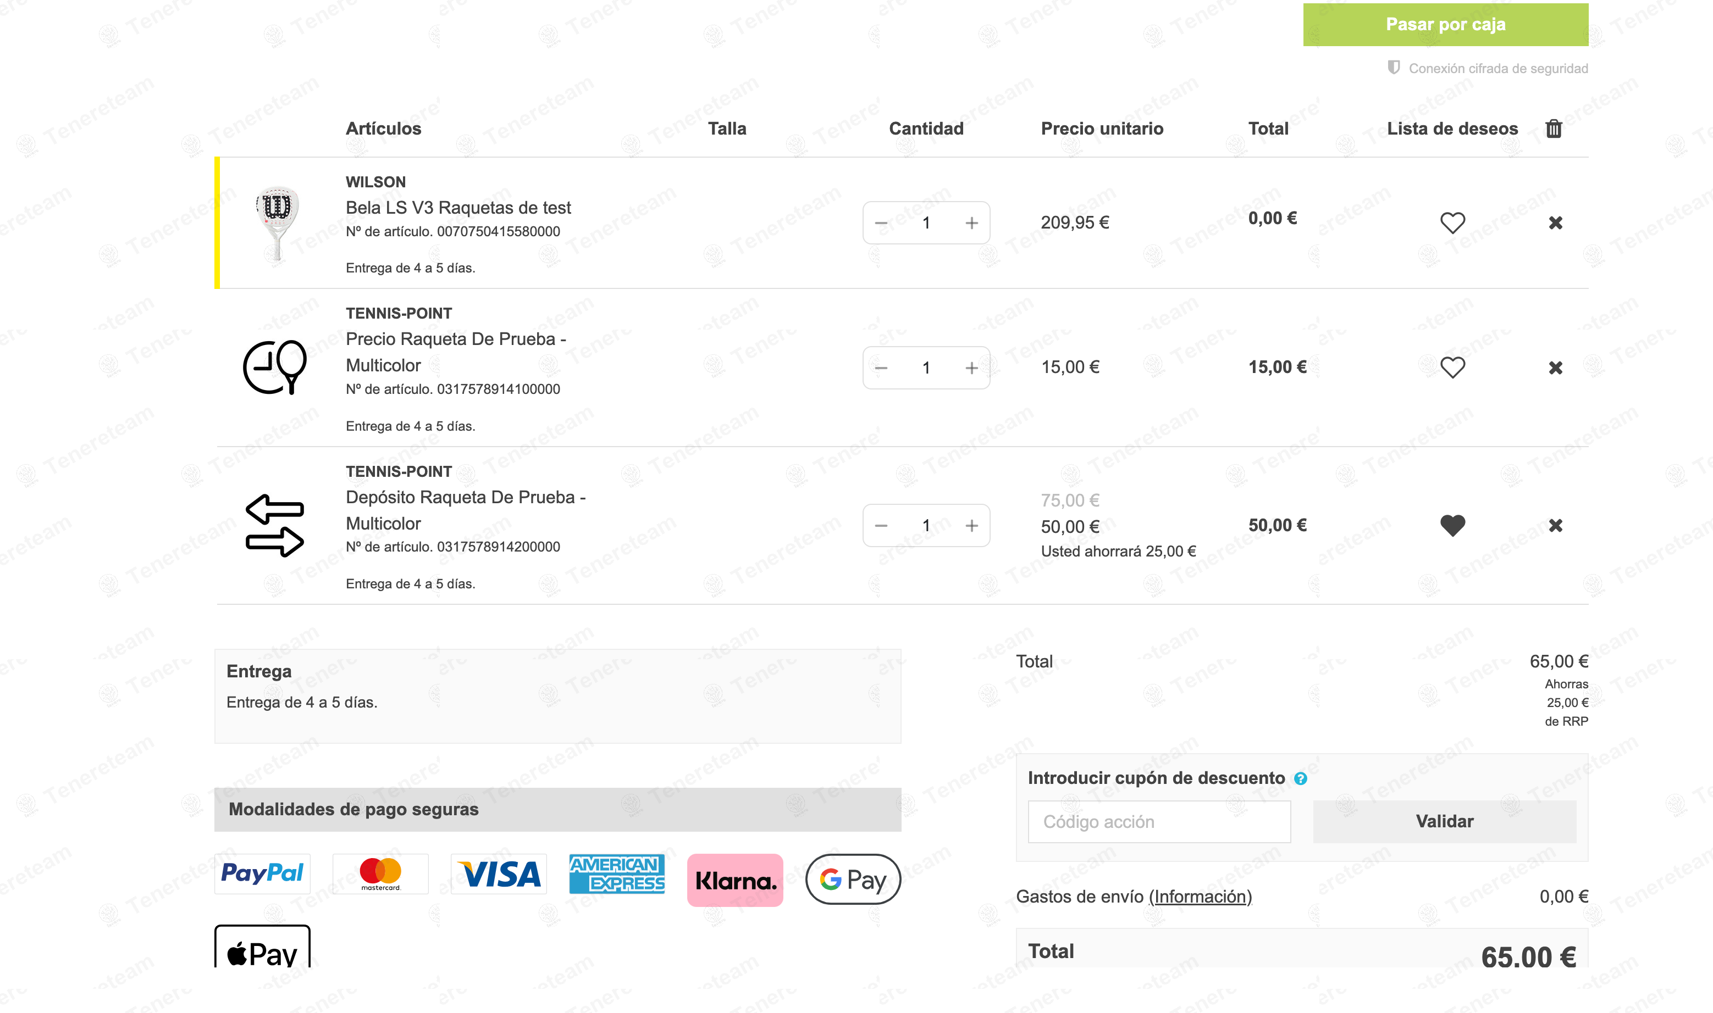
Task: Open the Bela LS V3 Raquetas product link
Action: point(457,208)
